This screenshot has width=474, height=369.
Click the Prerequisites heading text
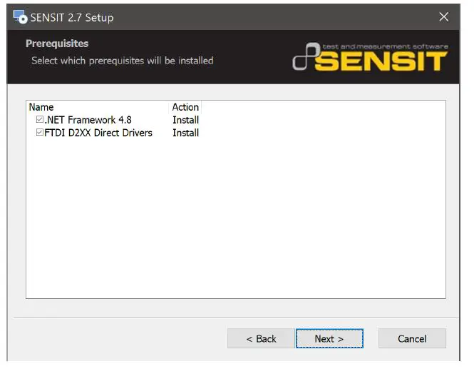point(57,44)
